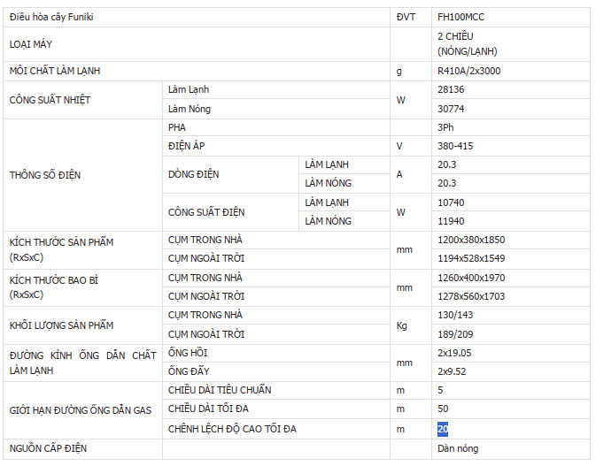The width and height of the screenshot is (596, 466).
Task: Click the PHA row label
Action: [177, 127]
